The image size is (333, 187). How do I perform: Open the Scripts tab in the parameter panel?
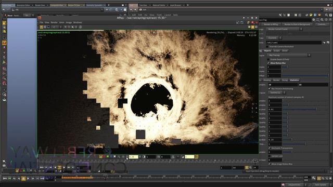276,51
